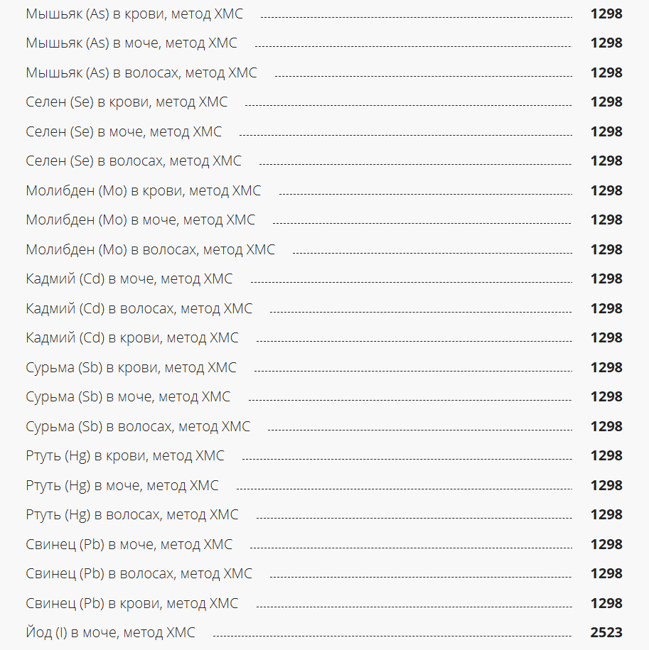Screen dimensions: 649x650
Task: Select "Мышьяк (As) в моче" test row
Action: [x=132, y=43]
